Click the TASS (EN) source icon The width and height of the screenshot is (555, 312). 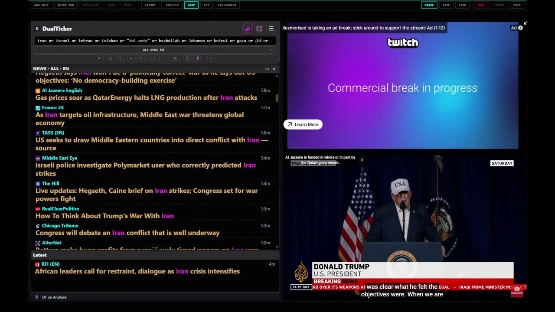click(38, 133)
